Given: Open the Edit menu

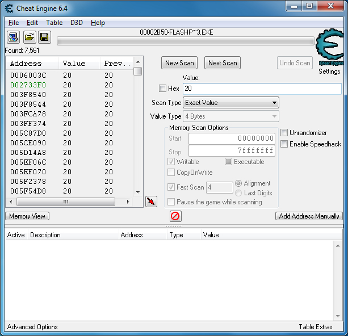Looking at the screenshot, I should point(32,23).
